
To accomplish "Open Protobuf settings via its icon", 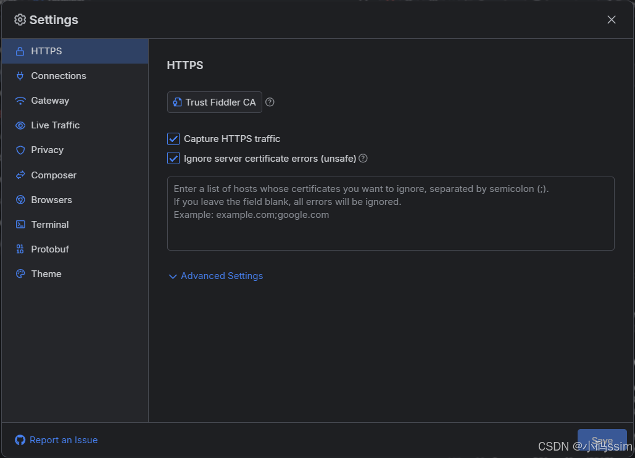I will point(20,249).
